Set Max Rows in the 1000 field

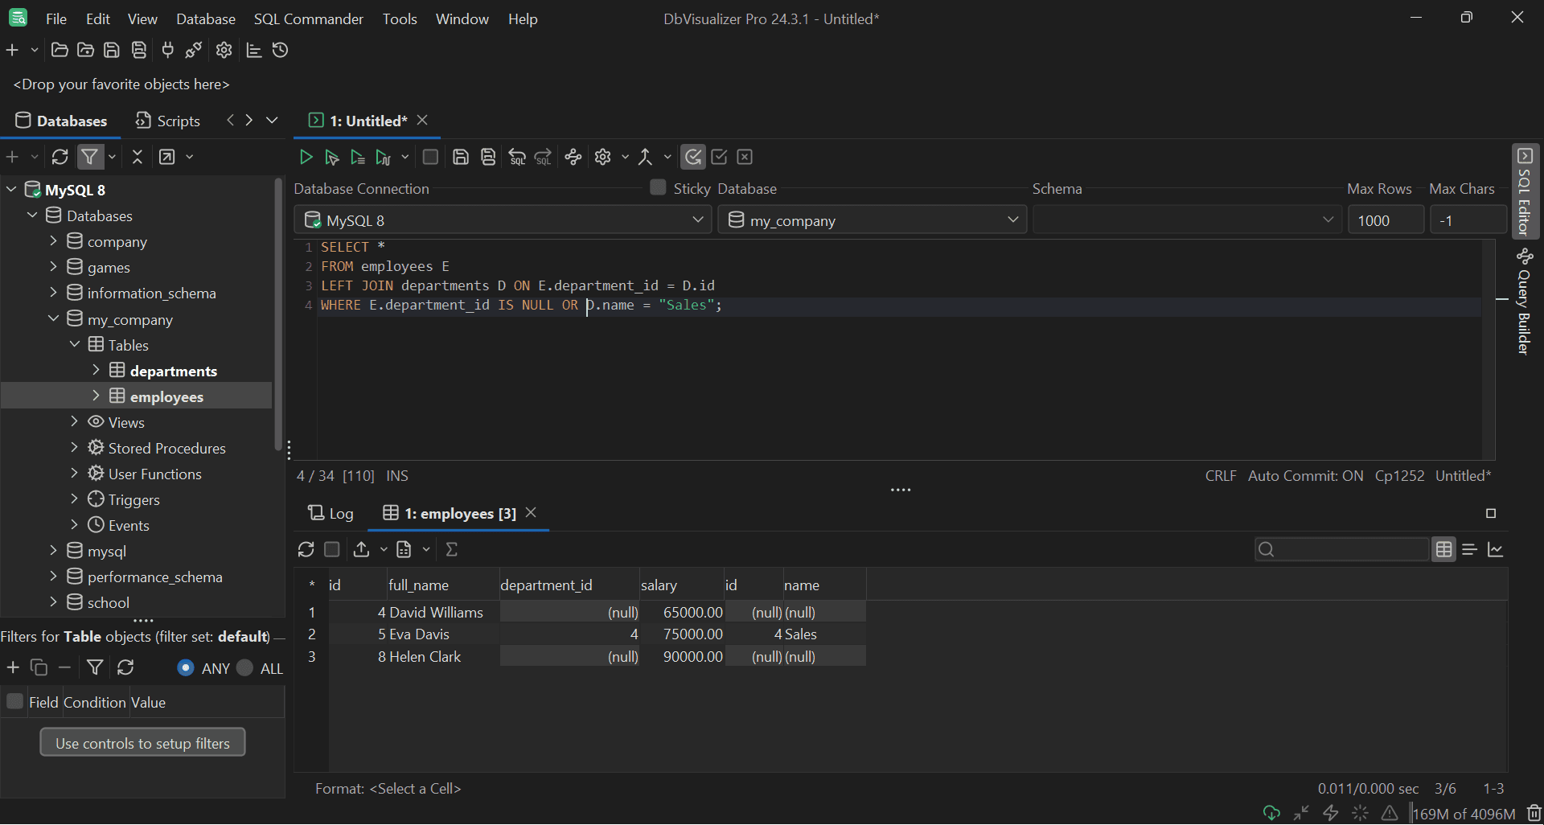pos(1386,220)
